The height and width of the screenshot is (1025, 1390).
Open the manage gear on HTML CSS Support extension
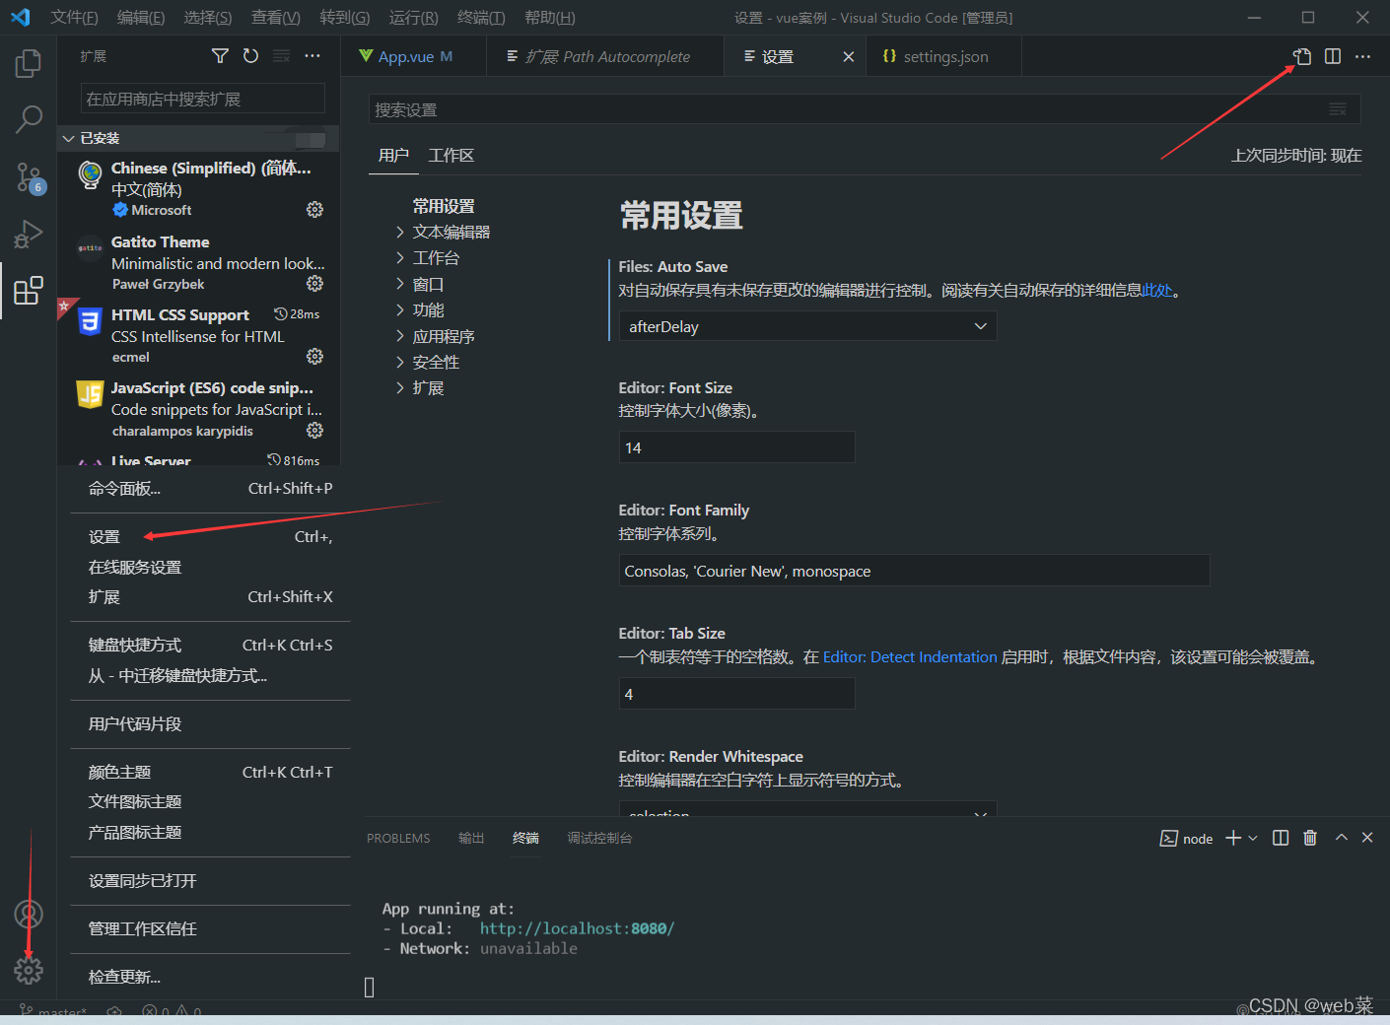[314, 356]
